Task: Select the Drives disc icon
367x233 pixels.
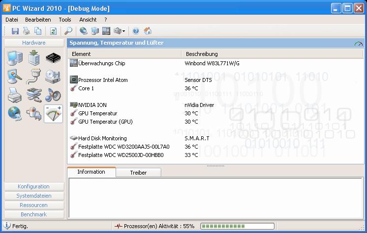Action: pyautogui.click(x=53, y=77)
